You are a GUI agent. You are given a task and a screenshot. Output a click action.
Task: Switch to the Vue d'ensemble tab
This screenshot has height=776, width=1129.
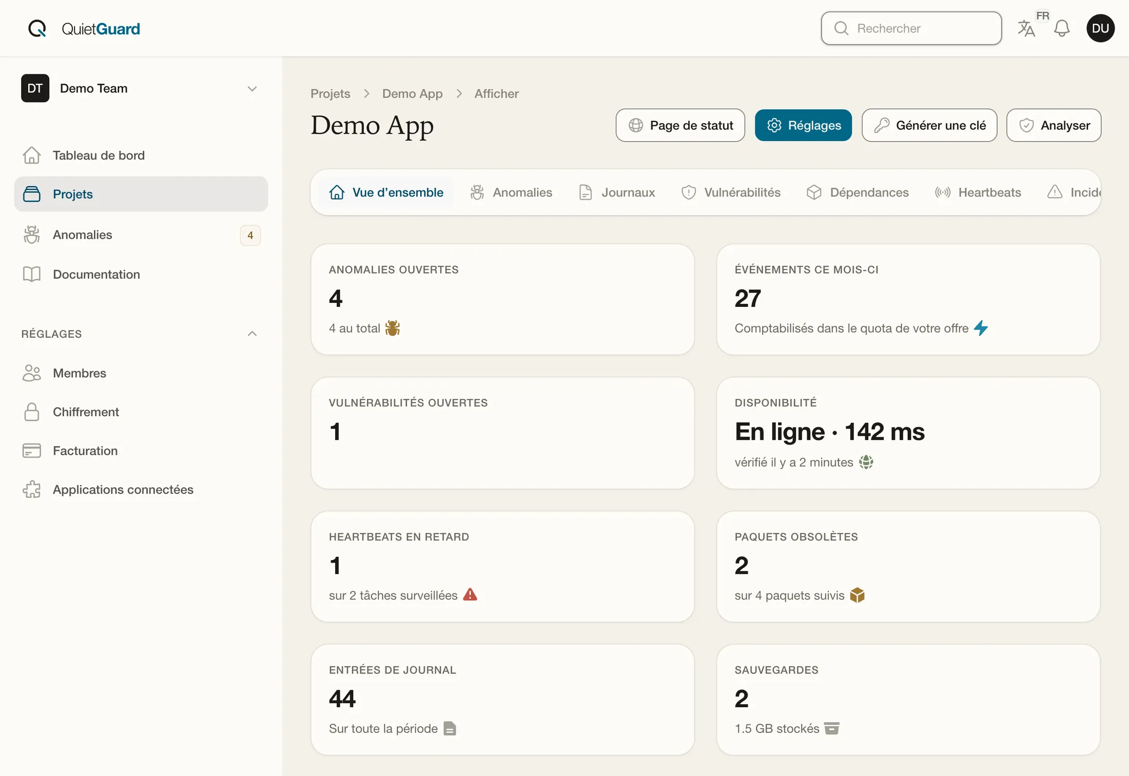386,192
